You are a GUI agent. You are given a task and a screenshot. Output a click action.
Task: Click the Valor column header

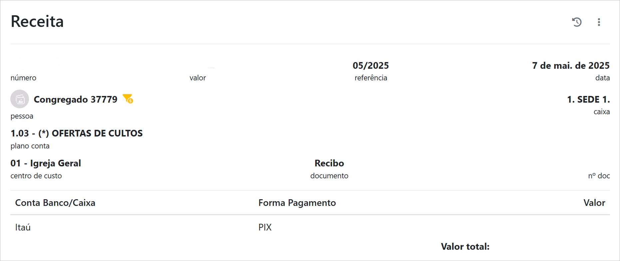click(594, 203)
